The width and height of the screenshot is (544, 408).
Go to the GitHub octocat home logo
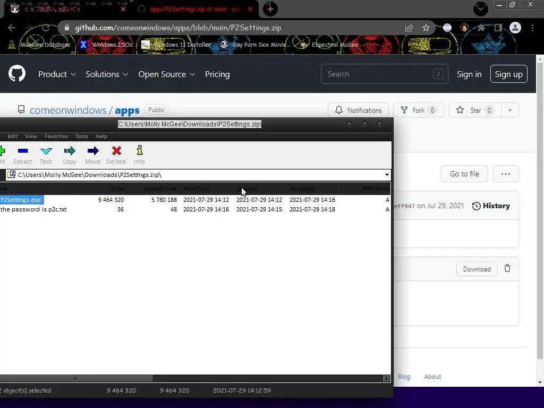17,73
